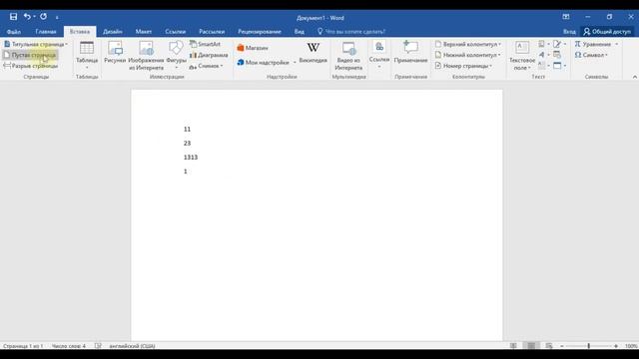Change language 'английский (США)' in status bar
639x359 pixels.
coord(132,346)
